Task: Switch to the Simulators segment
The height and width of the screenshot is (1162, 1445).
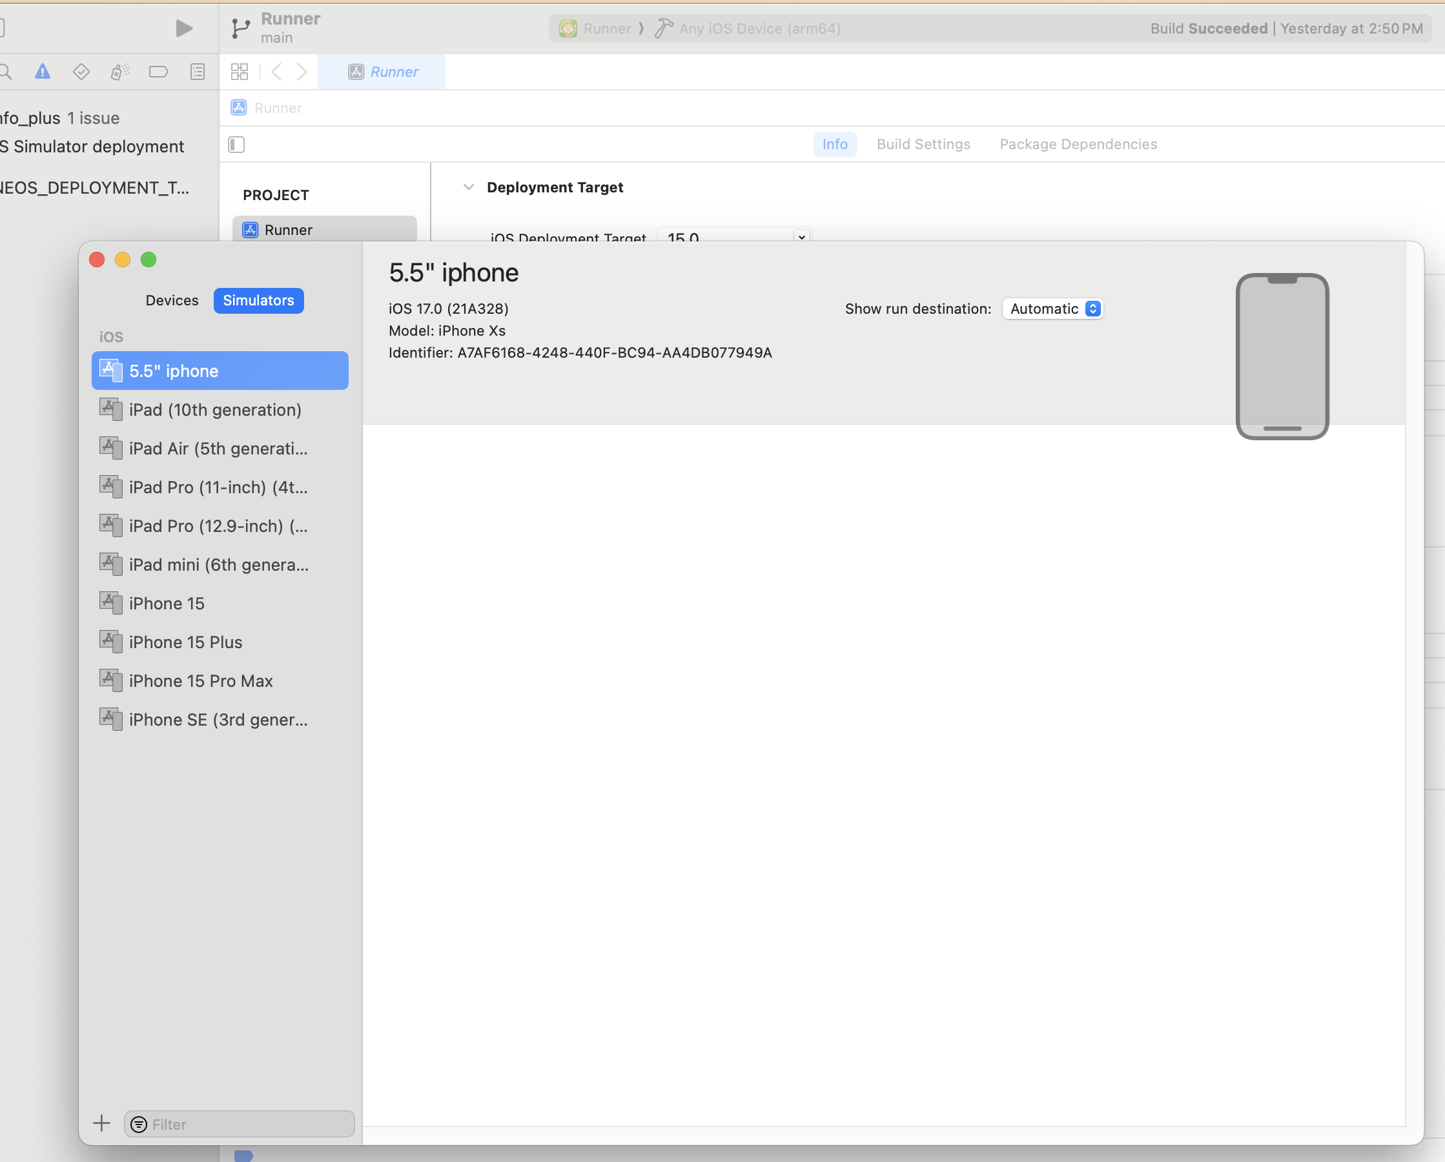Action: point(258,300)
